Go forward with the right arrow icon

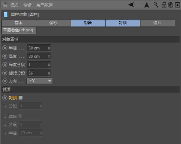[138, 5]
